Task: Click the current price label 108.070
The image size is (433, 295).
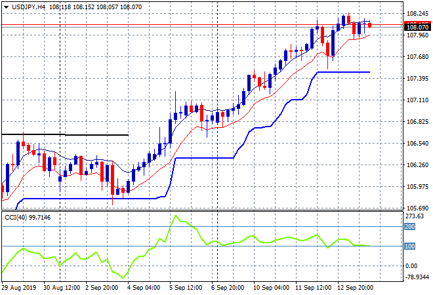Action: [417, 27]
